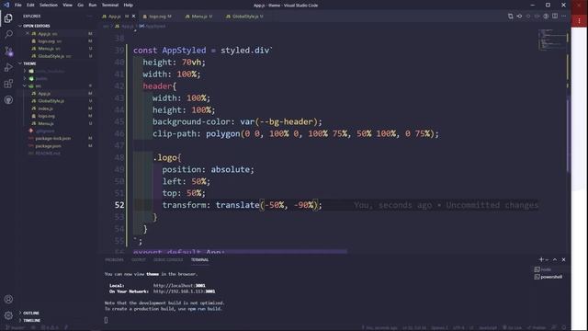Viewport: 588px width, 331px height.
Task: Click the split editor icon
Action: tap(555, 17)
